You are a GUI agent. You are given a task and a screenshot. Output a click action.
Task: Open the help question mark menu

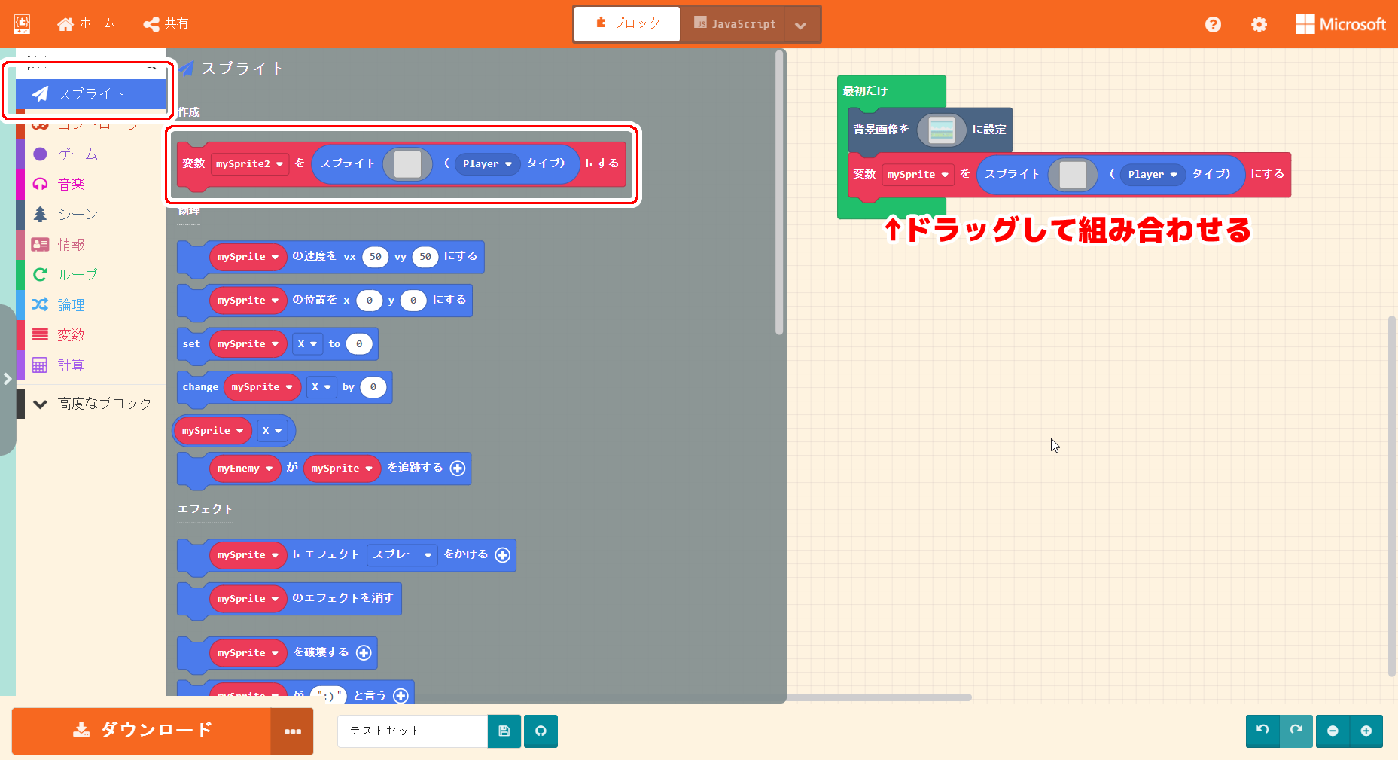pos(1213,25)
